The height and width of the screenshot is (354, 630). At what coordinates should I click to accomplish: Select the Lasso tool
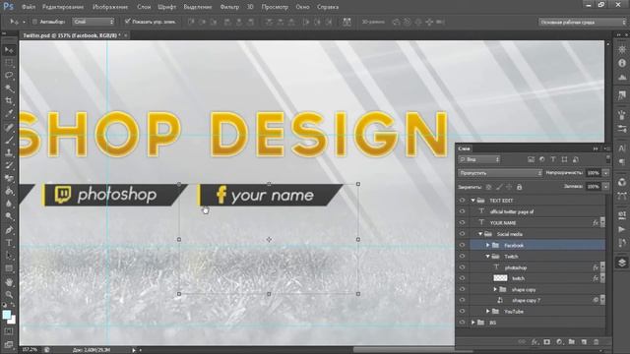[9, 75]
